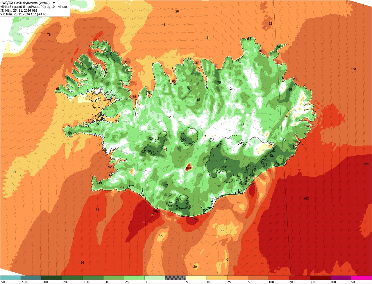Image resolution: width=372 pixels, height=284 pixels.
Task: Click the value 52 in the northeast sea
Action: [270, 24]
